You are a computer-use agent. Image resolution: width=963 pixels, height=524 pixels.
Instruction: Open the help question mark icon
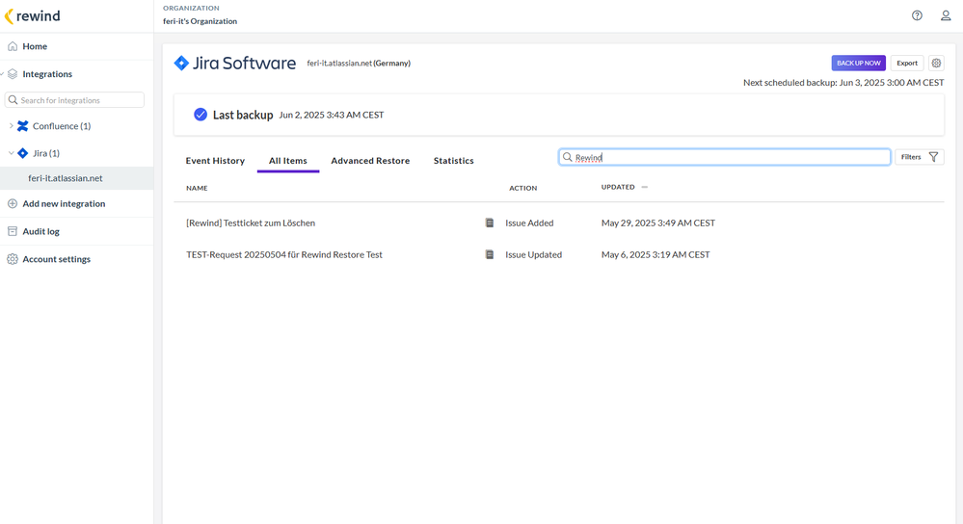pyautogui.click(x=917, y=16)
